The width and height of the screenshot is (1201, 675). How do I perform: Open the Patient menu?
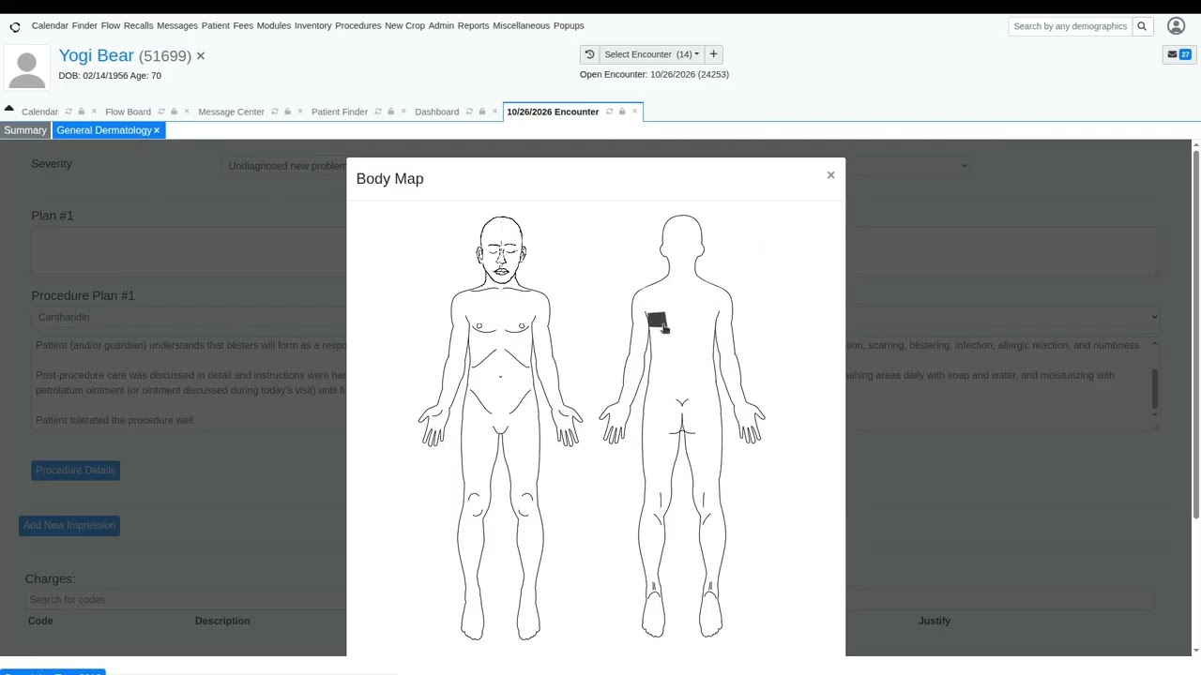pos(215,25)
